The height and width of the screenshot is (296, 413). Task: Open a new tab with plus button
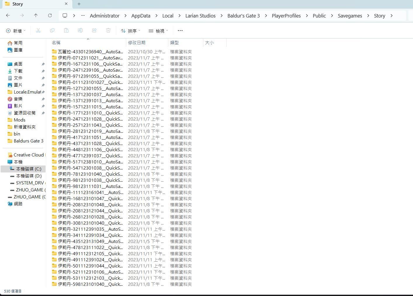point(79,4)
